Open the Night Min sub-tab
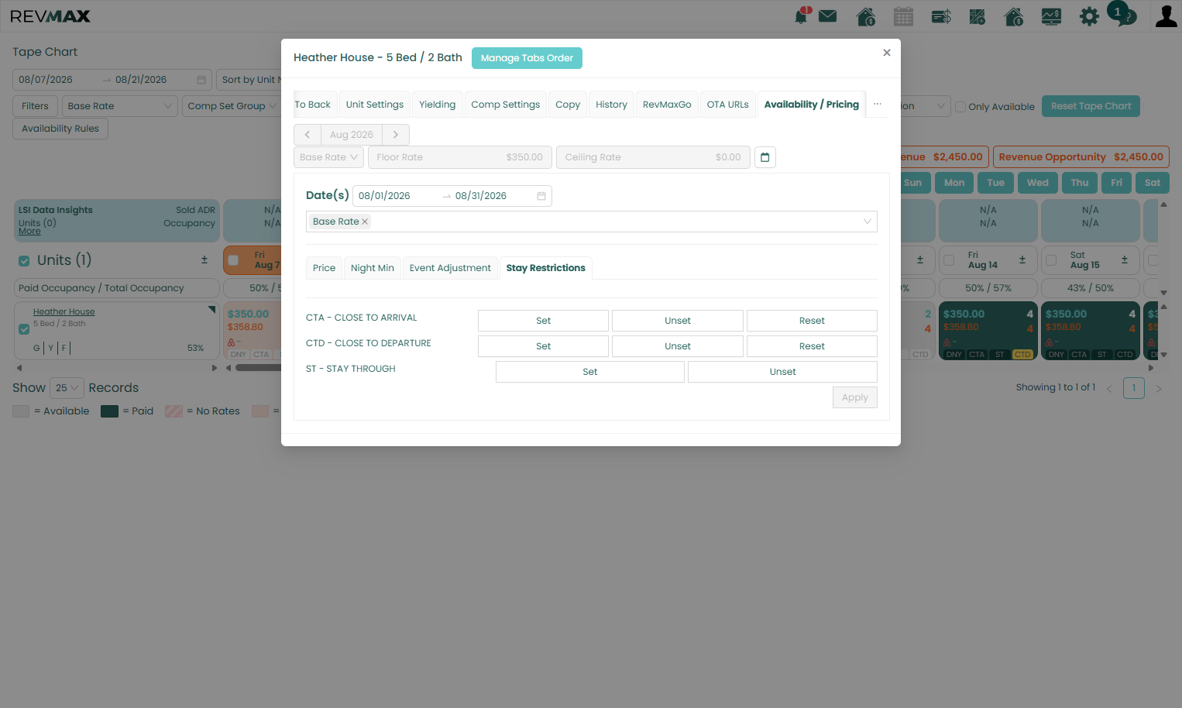The width and height of the screenshot is (1182, 708). (x=373, y=268)
